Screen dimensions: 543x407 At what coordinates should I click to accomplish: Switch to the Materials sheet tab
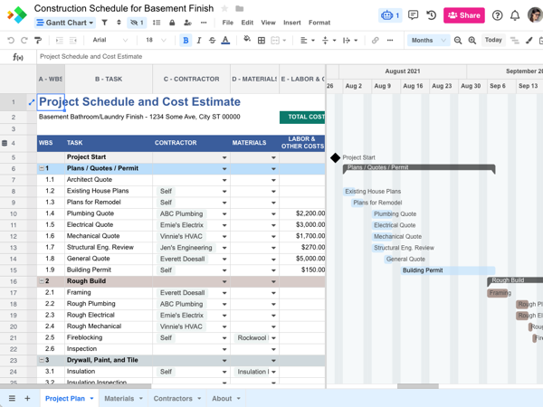(x=119, y=398)
